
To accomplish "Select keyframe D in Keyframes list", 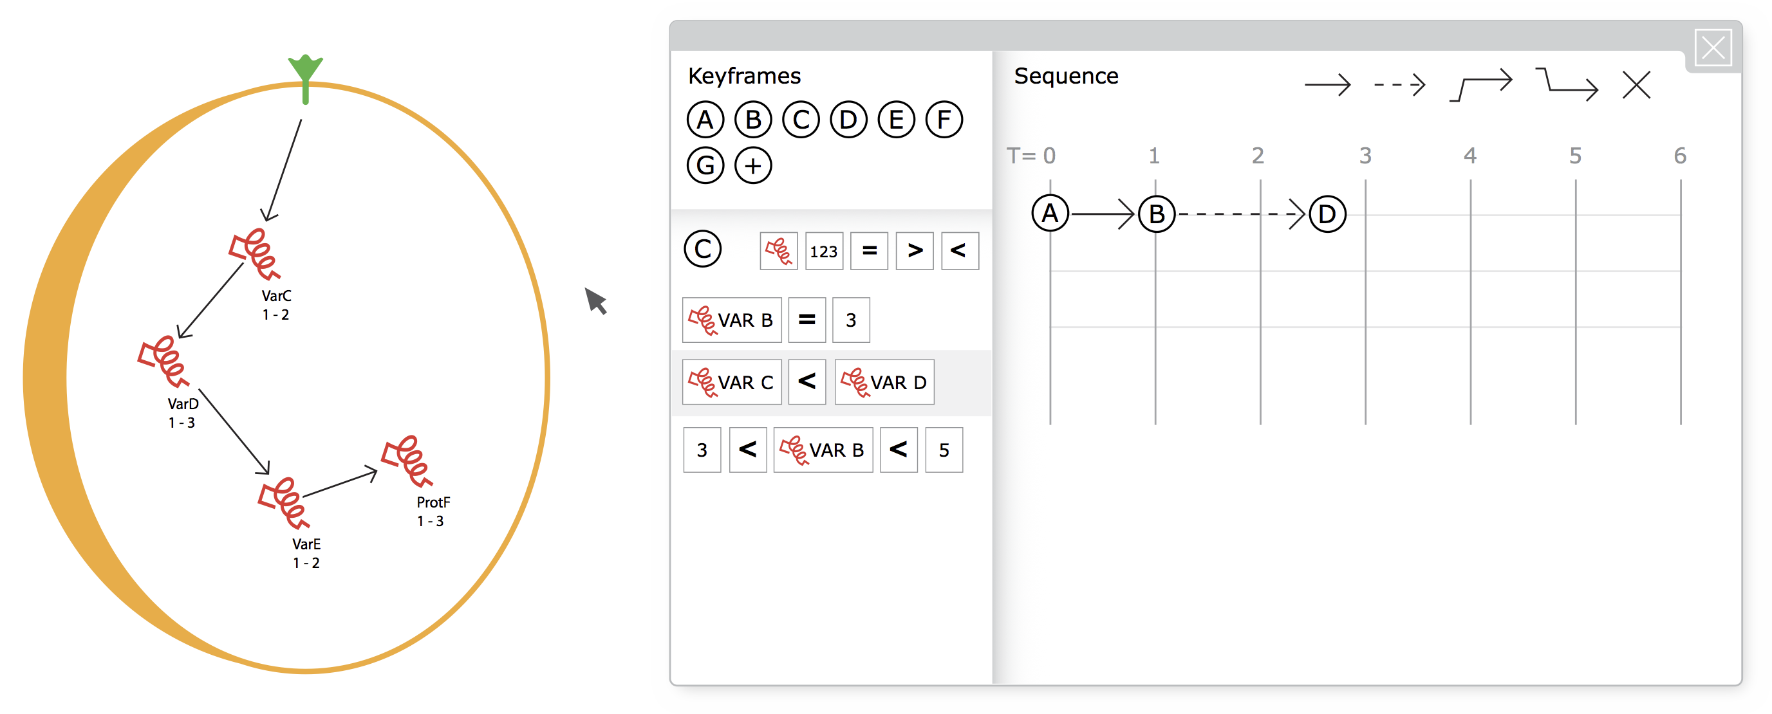I will click(849, 120).
